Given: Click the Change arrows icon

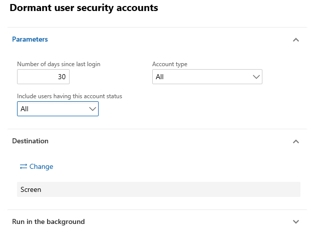Looking at the screenshot, I should click(x=24, y=166).
